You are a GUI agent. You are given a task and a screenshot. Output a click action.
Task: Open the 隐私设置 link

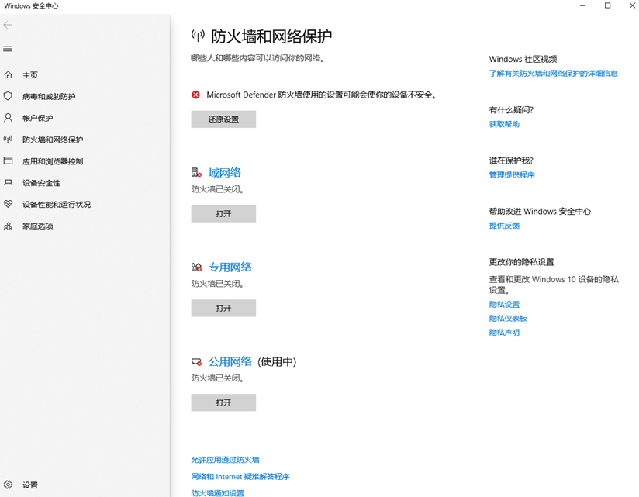click(x=504, y=304)
